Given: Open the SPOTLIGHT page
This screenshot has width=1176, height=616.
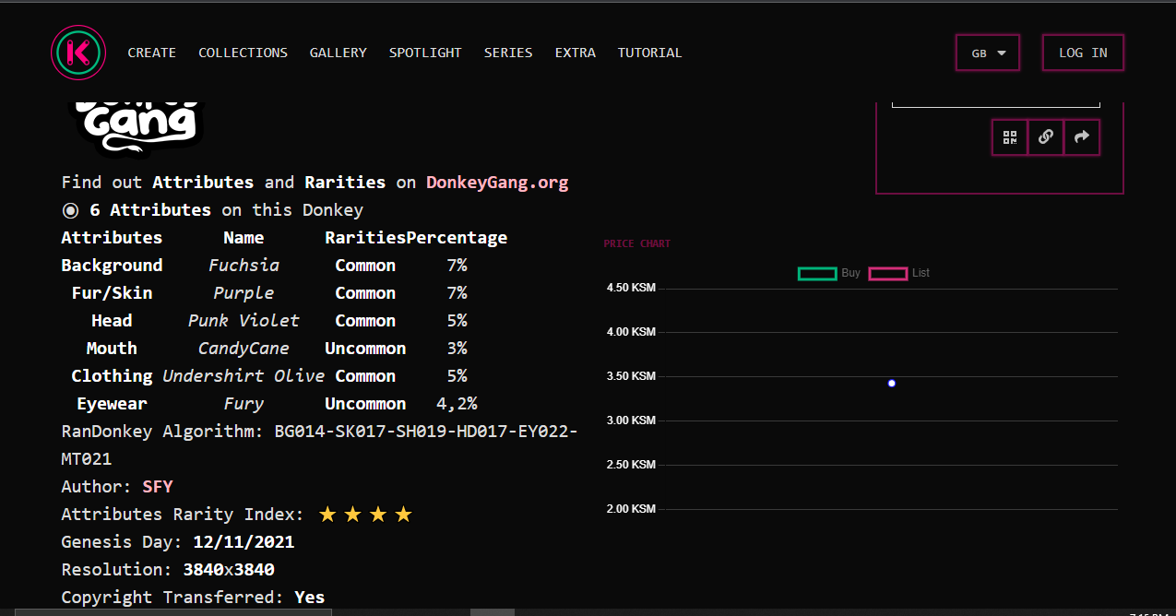Looking at the screenshot, I should point(425,53).
